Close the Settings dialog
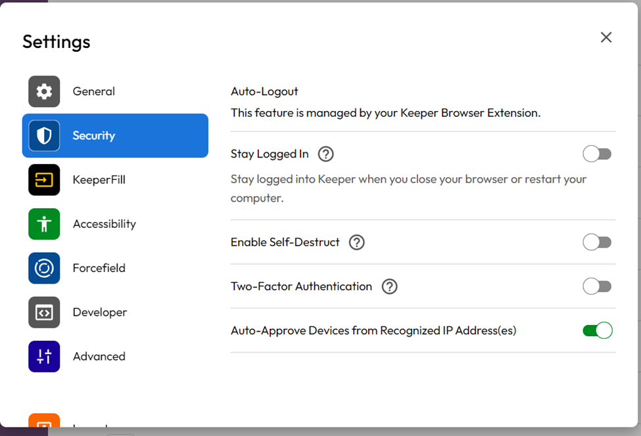The height and width of the screenshot is (436, 641). (605, 37)
